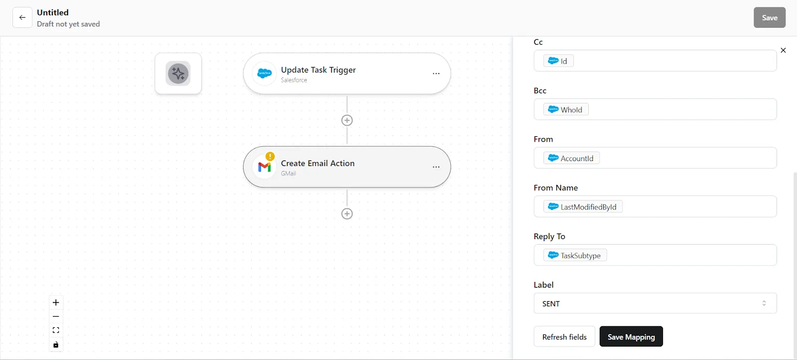Click the LastModifiedById chip in From Name
Image resolution: width=797 pixels, height=360 pixels.
click(583, 207)
